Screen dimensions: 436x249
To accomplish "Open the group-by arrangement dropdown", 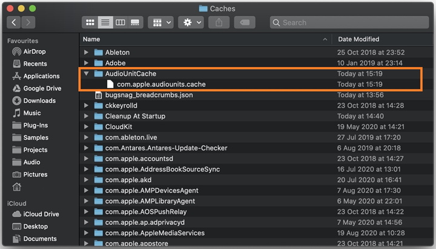I will coord(161,22).
